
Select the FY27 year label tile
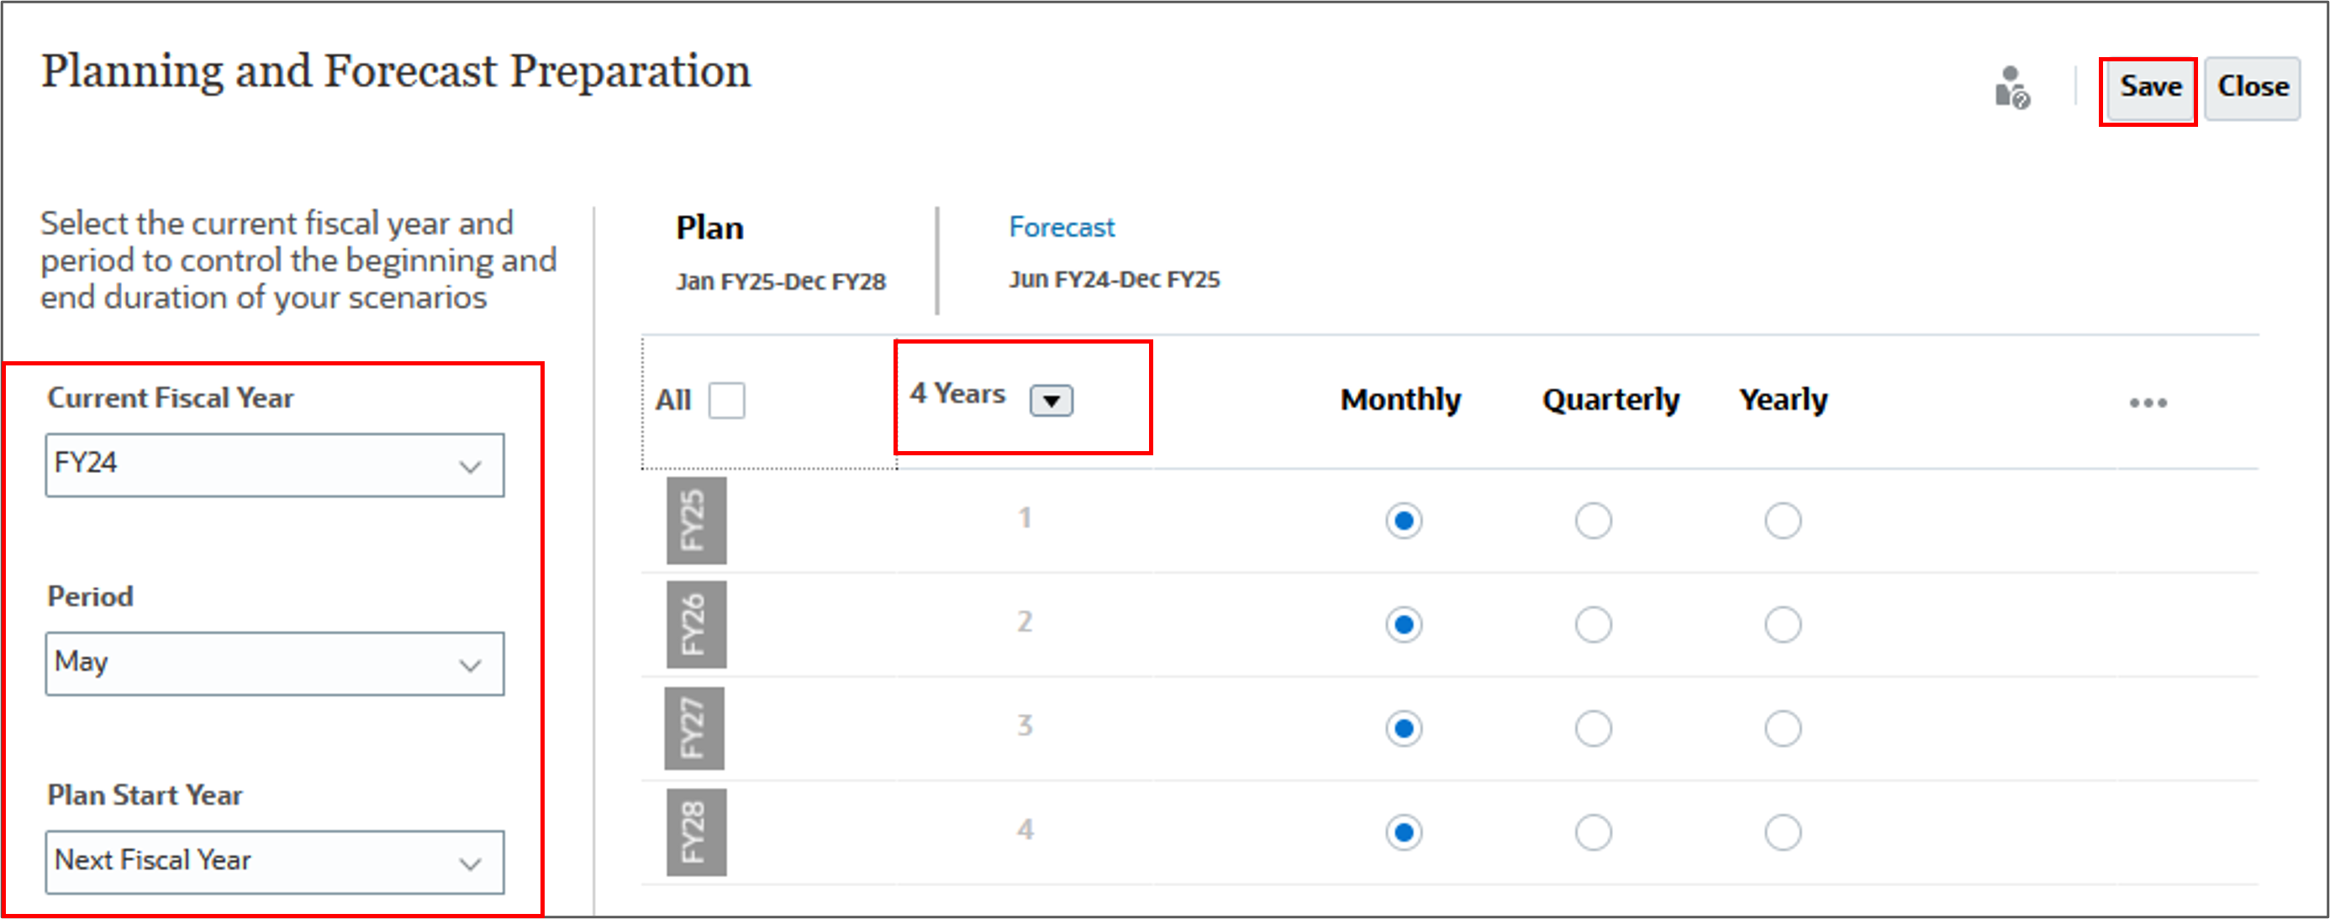(693, 728)
